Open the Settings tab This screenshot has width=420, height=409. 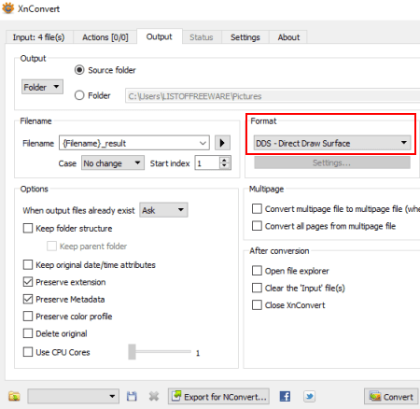[x=245, y=37]
